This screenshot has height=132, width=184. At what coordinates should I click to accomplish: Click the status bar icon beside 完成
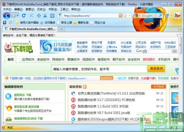point(4,127)
